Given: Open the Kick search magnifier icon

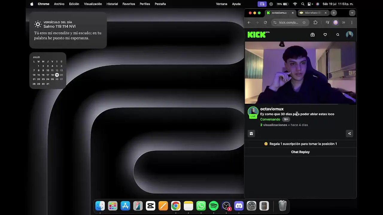Looking at the screenshot, I should point(338,35).
